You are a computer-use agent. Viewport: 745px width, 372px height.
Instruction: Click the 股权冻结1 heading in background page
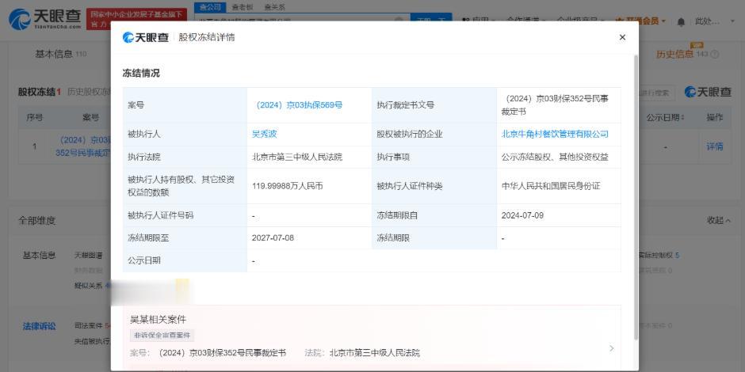pos(40,92)
